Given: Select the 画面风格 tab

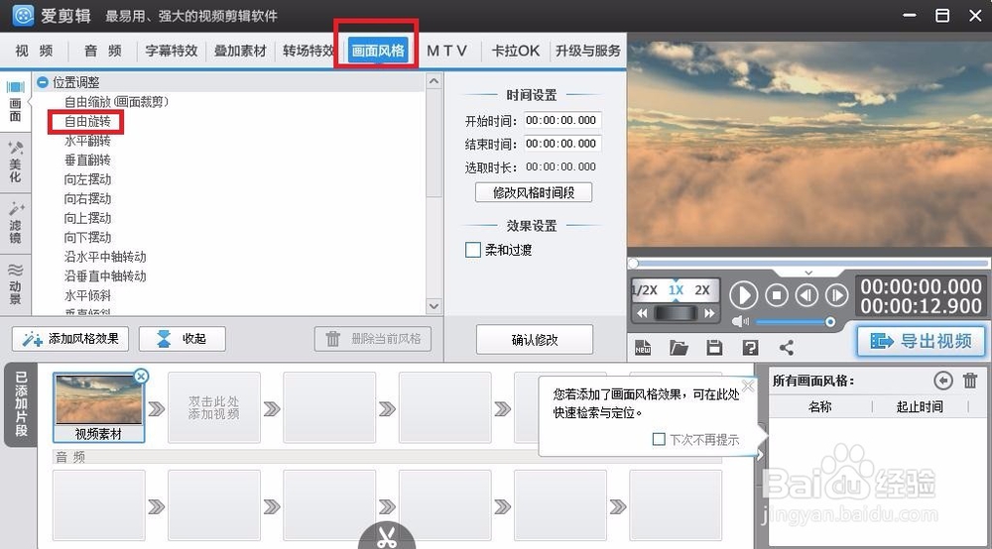Looking at the screenshot, I should click(x=378, y=51).
